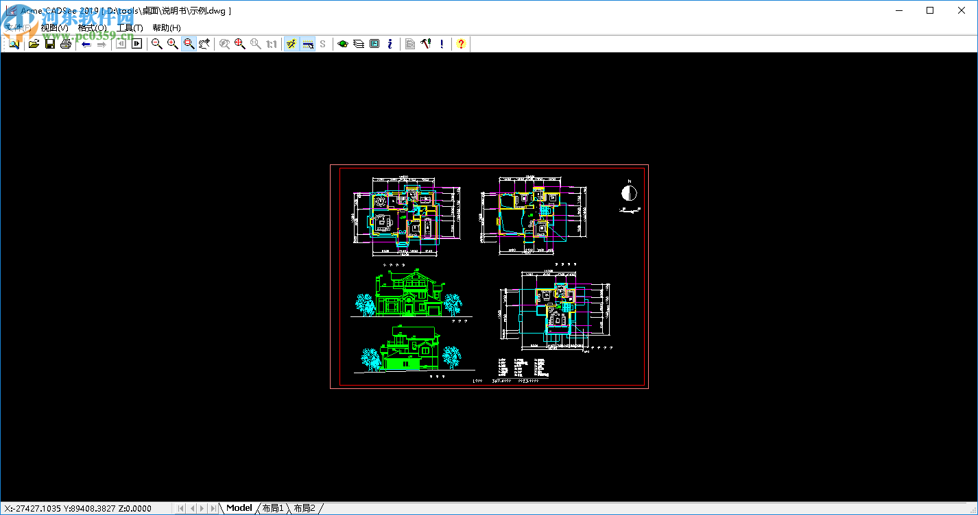Select the pan hand tool
The height and width of the screenshot is (515, 978).
pyautogui.click(x=204, y=44)
